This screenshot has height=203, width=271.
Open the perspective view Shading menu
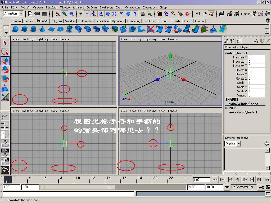(135, 39)
